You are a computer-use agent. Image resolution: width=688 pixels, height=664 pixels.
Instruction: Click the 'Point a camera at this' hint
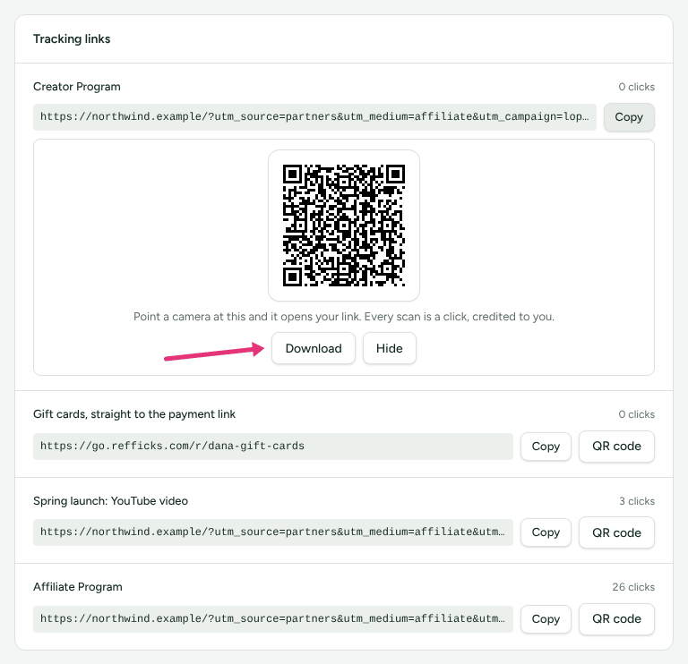[344, 317]
